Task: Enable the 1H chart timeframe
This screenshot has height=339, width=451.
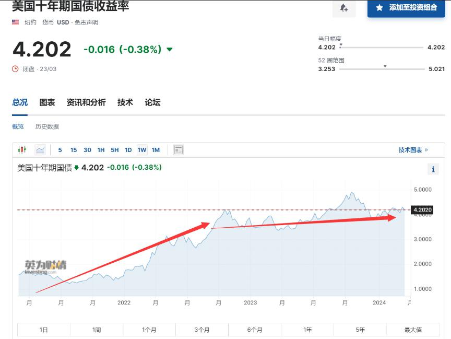Action: click(101, 150)
